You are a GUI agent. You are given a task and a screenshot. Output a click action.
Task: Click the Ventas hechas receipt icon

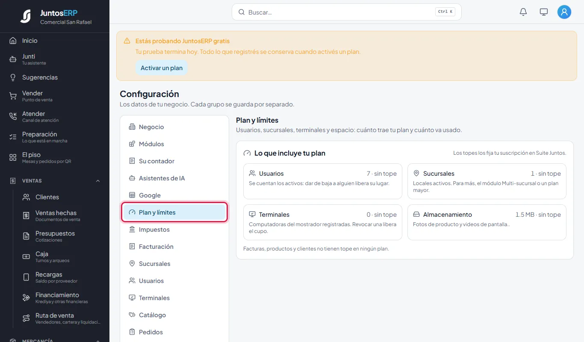pos(26,216)
